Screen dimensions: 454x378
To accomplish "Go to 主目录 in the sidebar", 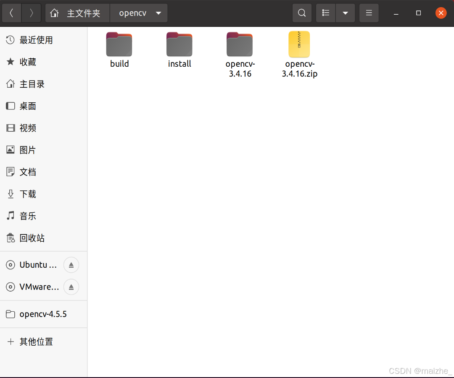I will click(43, 84).
